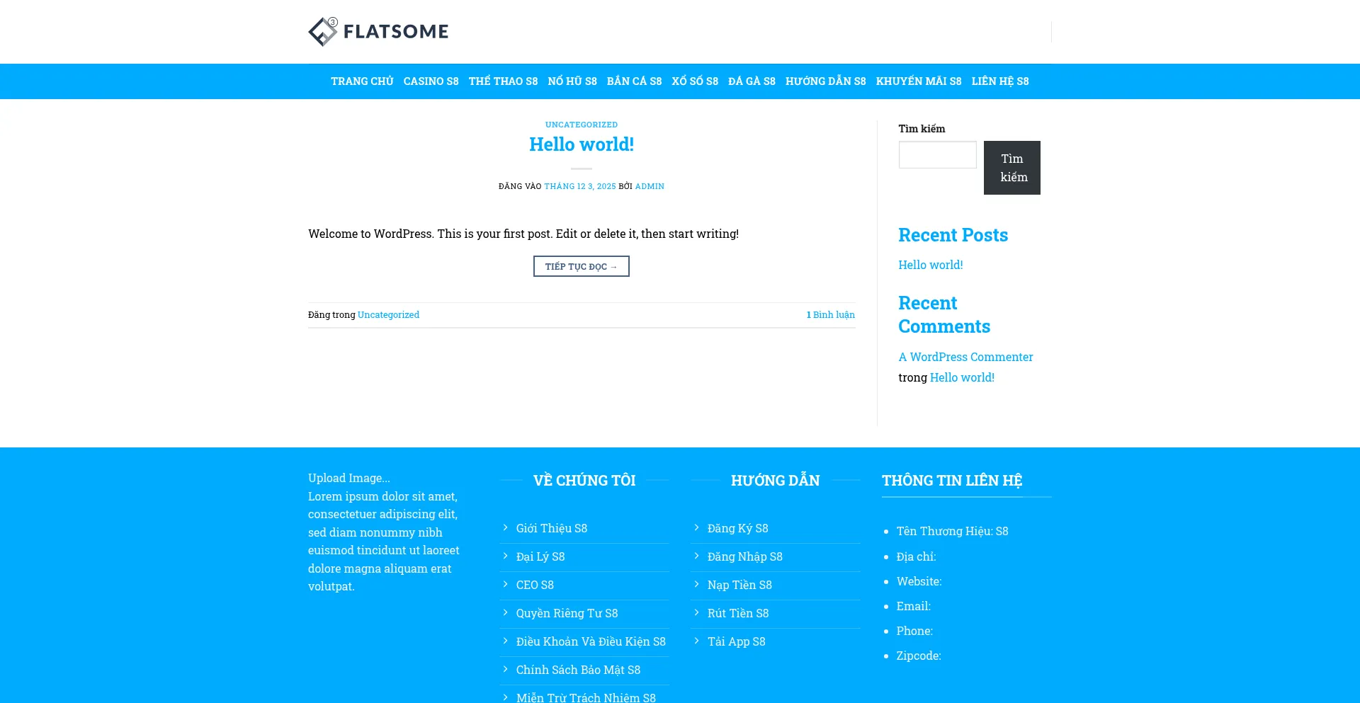Open the UNCATEGORIZED category label above title

pyautogui.click(x=581, y=125)
